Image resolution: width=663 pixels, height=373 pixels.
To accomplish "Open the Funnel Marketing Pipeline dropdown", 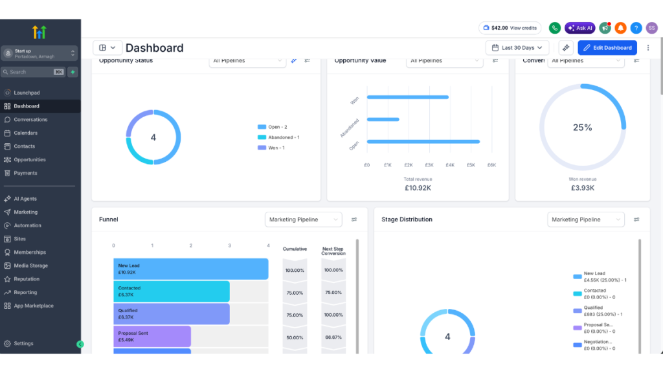I will coord(304,220).
